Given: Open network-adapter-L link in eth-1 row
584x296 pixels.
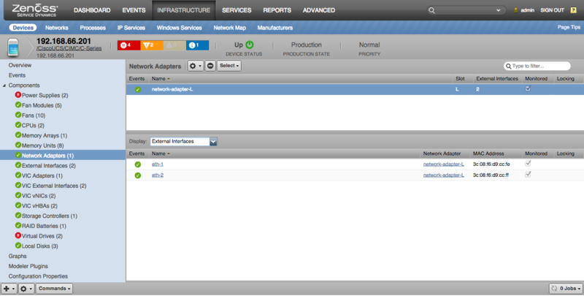Looking at the screenshot, I should coord(444,164).
